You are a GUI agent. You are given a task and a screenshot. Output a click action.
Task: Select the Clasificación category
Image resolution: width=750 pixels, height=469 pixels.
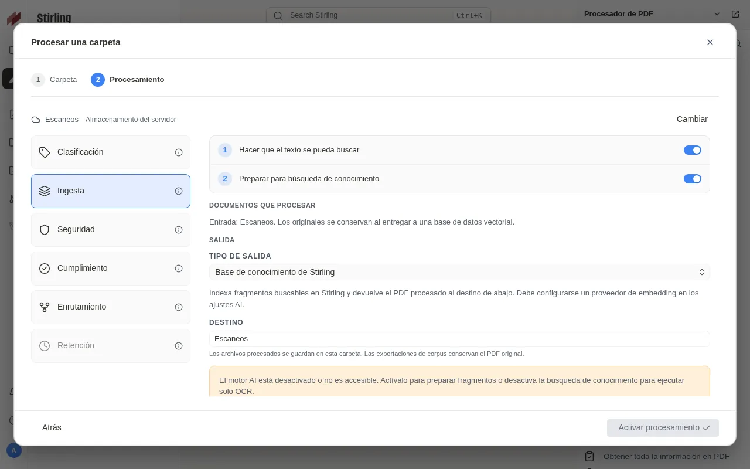pyautogui.click(x=111, y=152)
